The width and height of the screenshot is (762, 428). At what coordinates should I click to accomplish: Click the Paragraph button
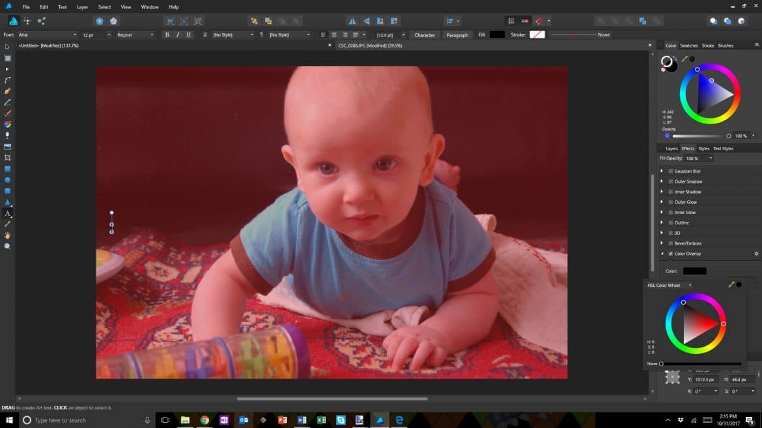pyautogui.click(x=457, y=34)
